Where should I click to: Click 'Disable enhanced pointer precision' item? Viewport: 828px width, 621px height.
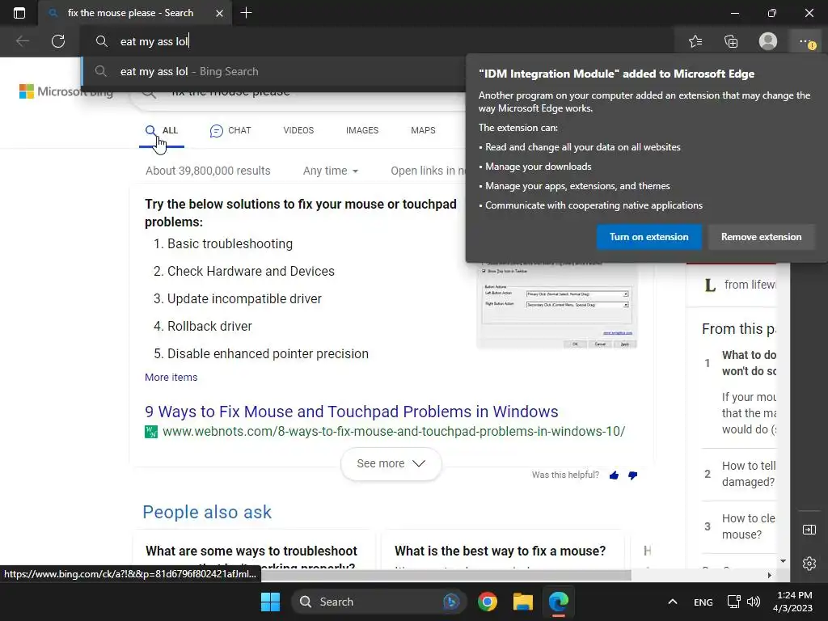pyautogui.click(x=268, y=353)
